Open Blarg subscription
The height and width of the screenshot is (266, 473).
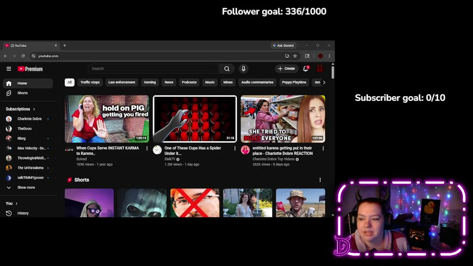point(28,139)
